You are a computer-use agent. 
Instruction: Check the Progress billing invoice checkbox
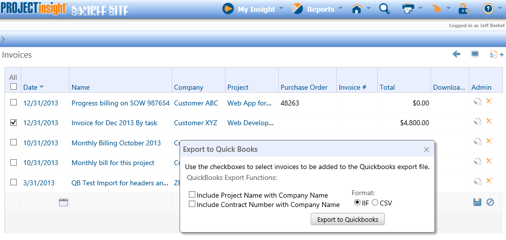[13, 102]
